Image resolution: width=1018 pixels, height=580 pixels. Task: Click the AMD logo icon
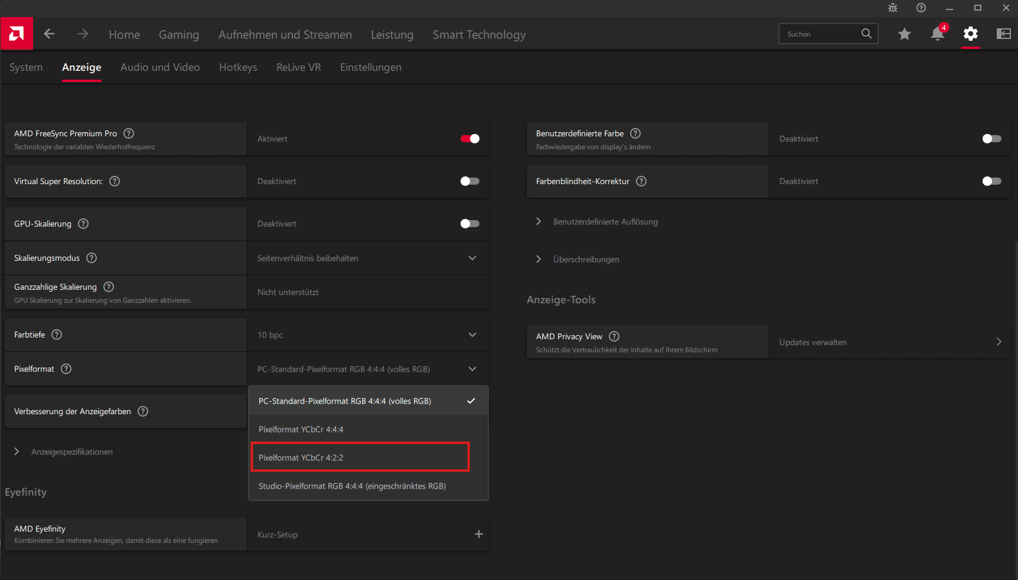coord(17,34)
